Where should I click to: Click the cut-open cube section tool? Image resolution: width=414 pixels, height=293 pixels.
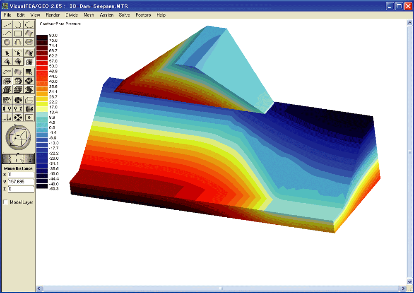click(x=29, y=89)
